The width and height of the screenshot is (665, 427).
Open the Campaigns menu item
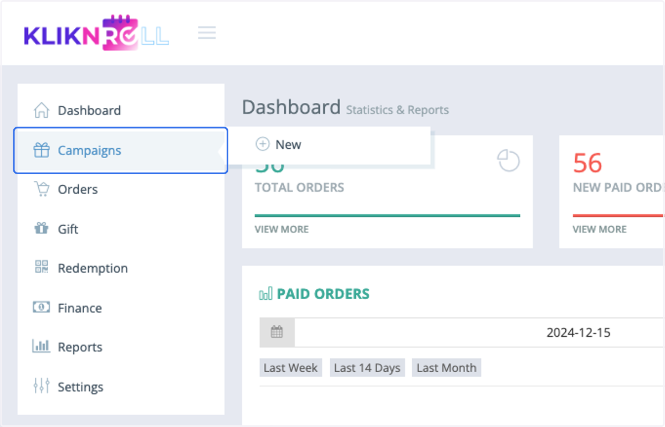coord(121,150)
